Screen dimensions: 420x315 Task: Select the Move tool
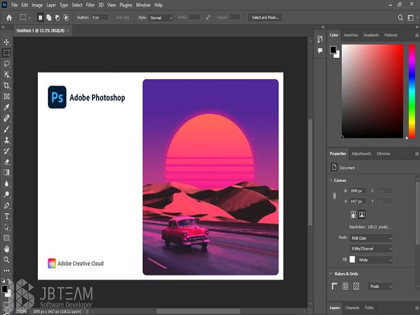coord(7,42)
